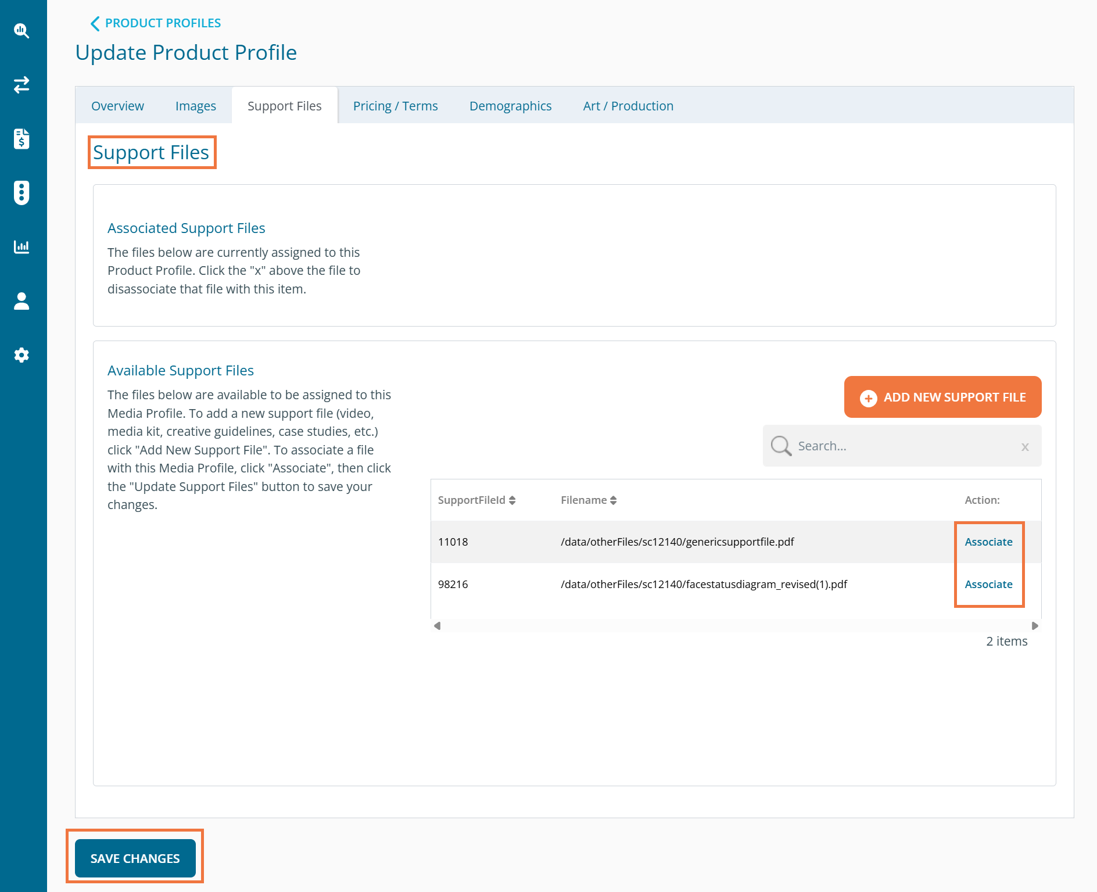Open the dollar invoice document icon
This screenshot has height=892, width=1097.
(x=21, y=139)
